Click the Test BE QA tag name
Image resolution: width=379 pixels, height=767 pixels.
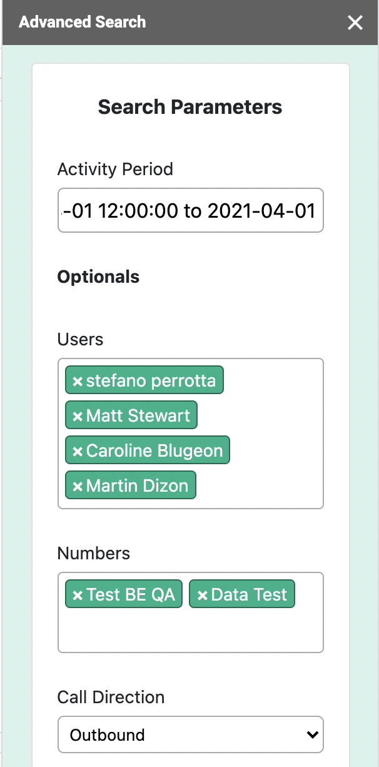click(131, 595)
